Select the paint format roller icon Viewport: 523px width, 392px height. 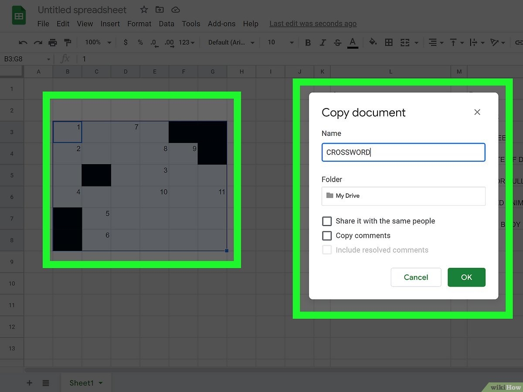pos(68,42)
